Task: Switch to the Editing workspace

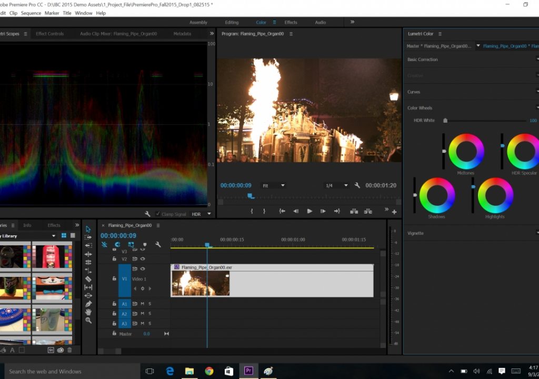Action: click(232, 22)
